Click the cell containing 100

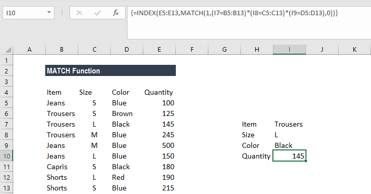[x=168, y=103]
